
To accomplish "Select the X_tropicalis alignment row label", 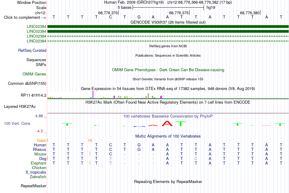I will coord(36,172).
